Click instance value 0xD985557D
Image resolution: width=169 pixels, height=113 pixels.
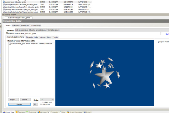click(68, 2)
